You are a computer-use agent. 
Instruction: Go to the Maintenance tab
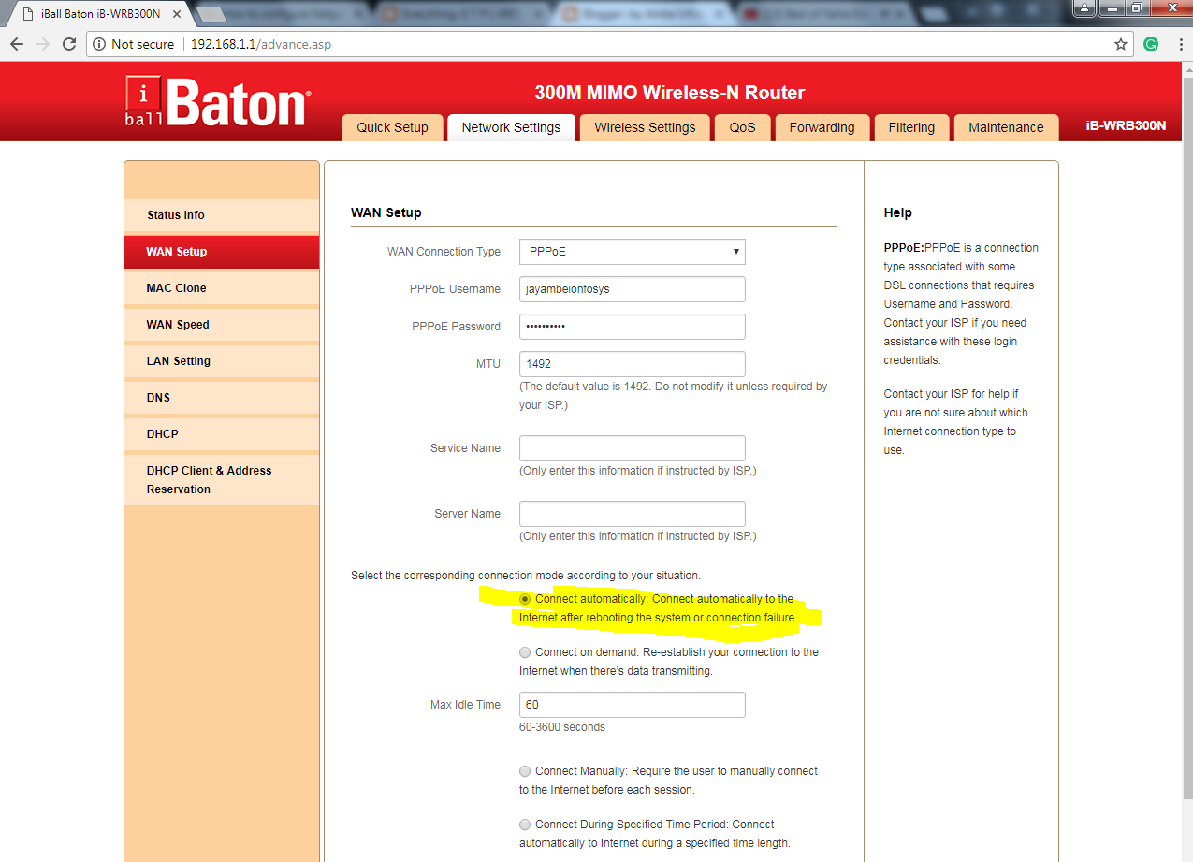click(1006, 126)
